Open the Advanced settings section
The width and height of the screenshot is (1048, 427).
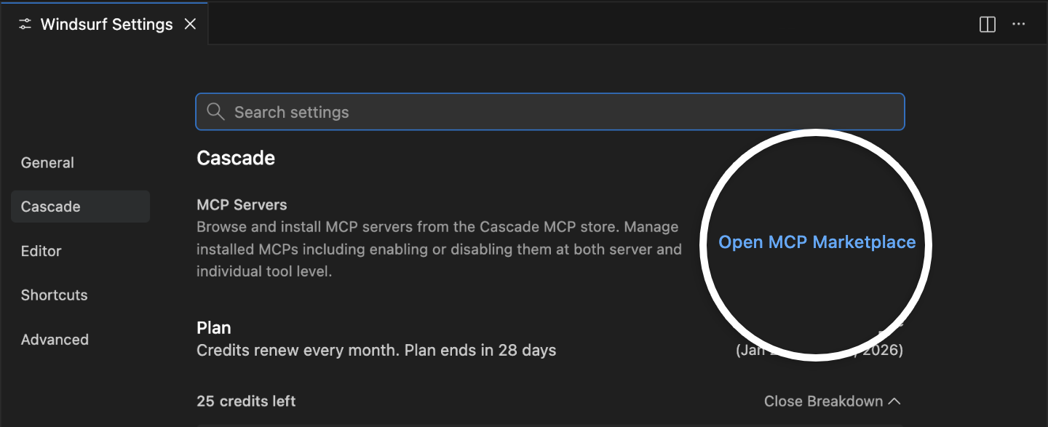tap(55, 339)
